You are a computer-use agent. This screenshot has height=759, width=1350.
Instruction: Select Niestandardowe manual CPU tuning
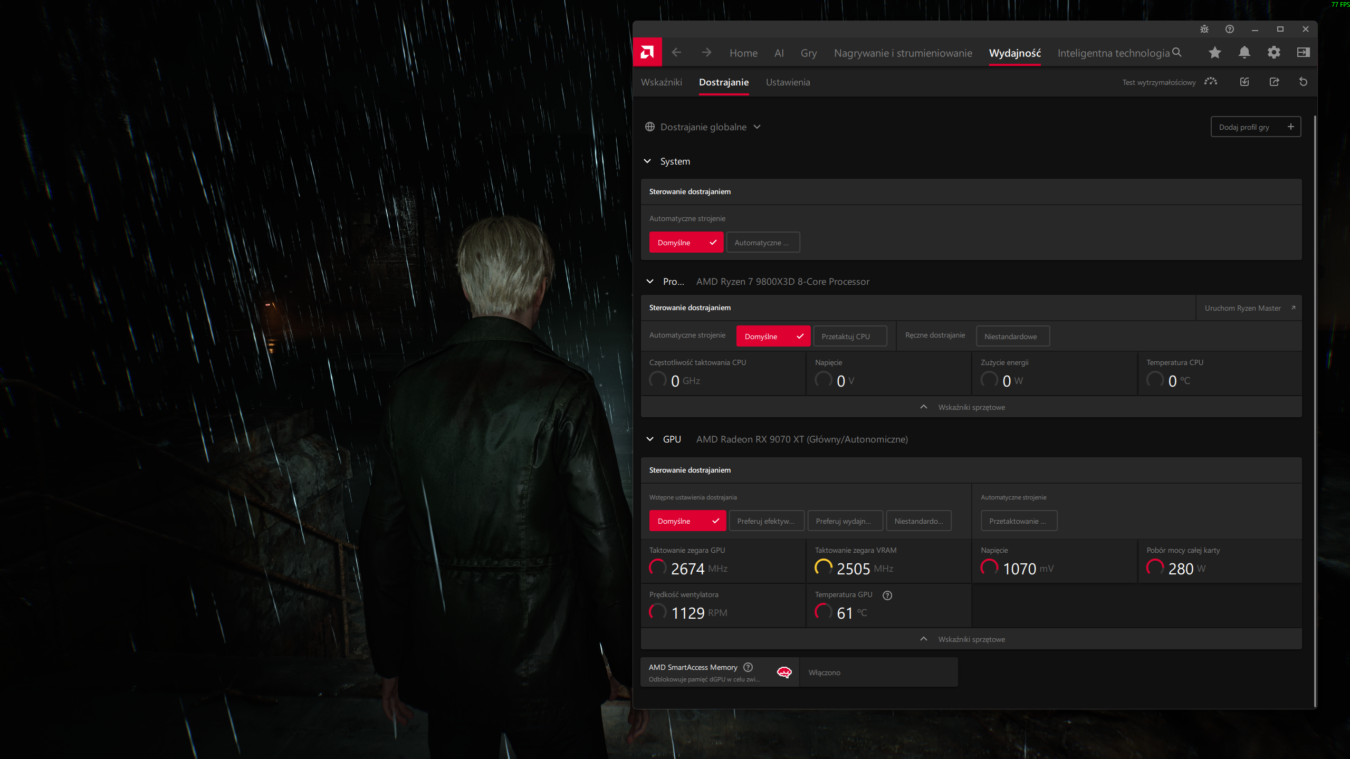click(x=1013, y=337)
